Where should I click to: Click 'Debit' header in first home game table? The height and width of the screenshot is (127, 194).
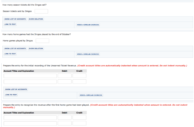tap(65, 113)
